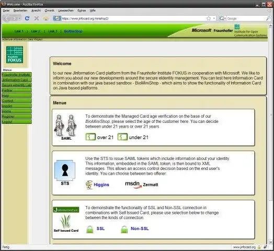This screenshot has width=274, height=251.
Task: Open the Hilfe menu
Action: click(x=93, y=10)
